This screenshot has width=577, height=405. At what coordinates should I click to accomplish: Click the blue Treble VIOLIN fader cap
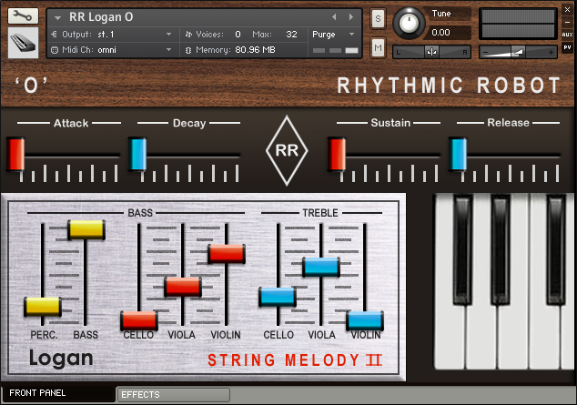pos(365,320)
